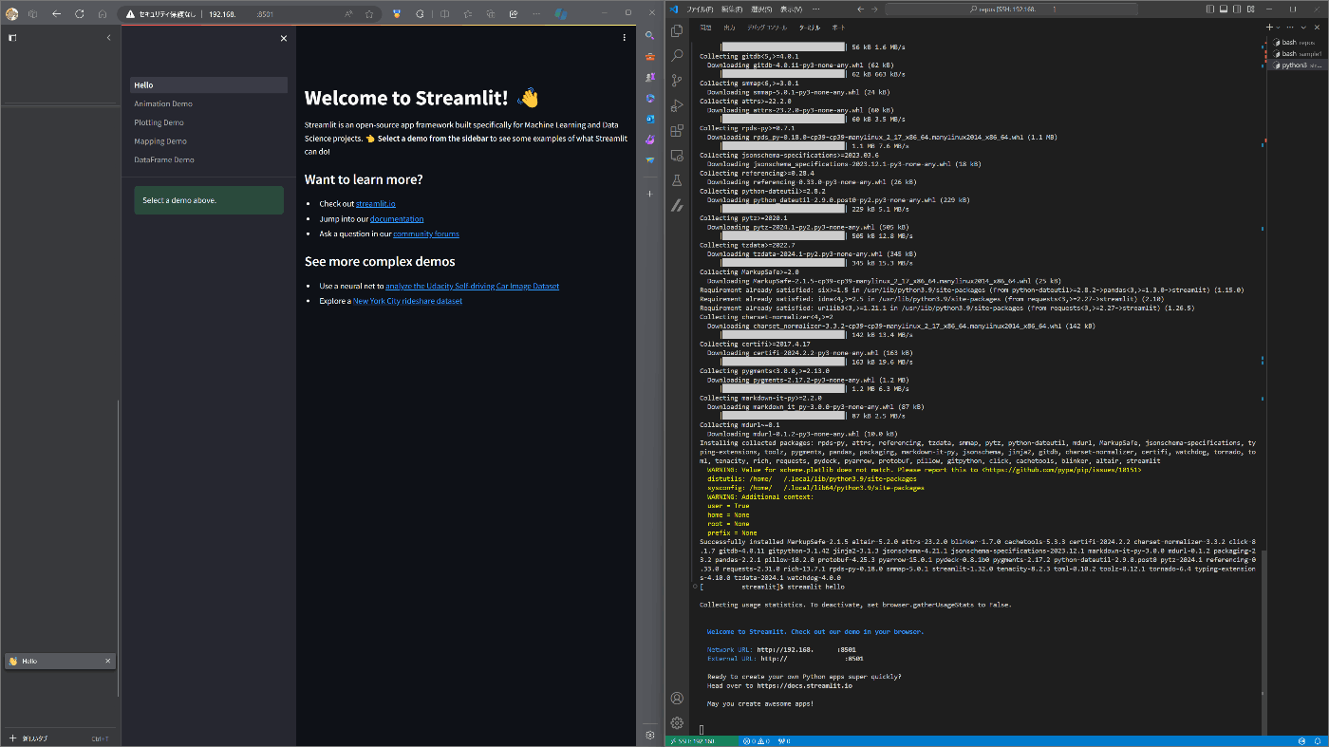Open the Extensions view in VS Code
The image size is (1329, 747).
[x=677, y=130]
